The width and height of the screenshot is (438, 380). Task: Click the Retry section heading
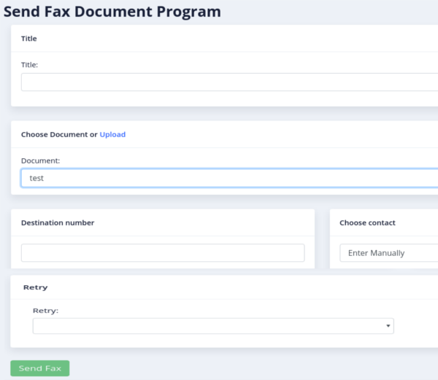coord(36,287)
